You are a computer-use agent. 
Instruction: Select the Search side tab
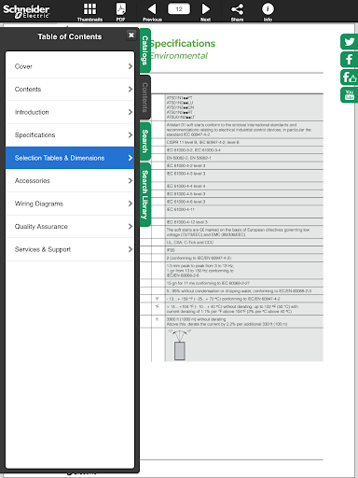point(145,141)
